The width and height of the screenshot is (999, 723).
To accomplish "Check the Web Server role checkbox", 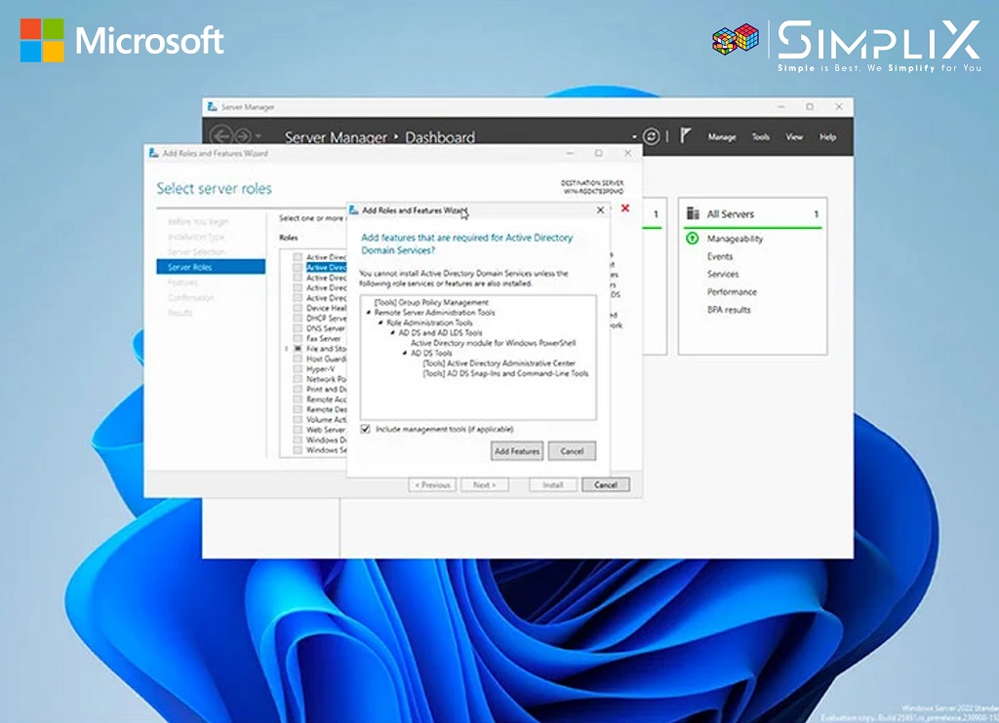I will pos(298,430).
